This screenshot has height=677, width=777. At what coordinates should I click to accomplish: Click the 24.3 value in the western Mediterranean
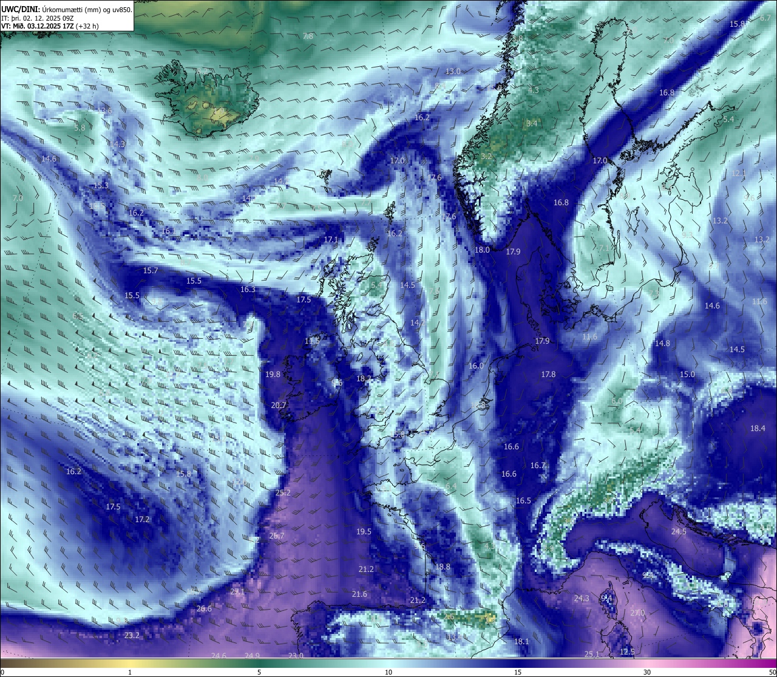(582, 598)
